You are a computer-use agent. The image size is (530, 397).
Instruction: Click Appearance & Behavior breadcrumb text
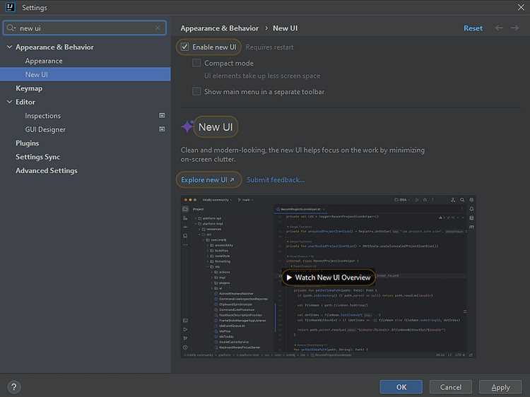[219, 28]
